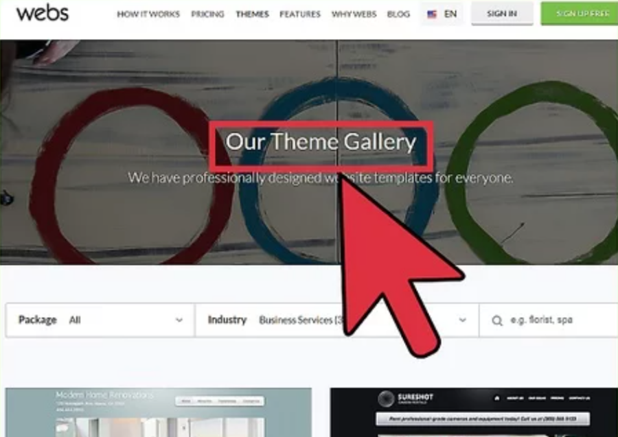Click the Sign Up Free button
Viewport: 618px width, 437px height.
click(x=580, y=14)
